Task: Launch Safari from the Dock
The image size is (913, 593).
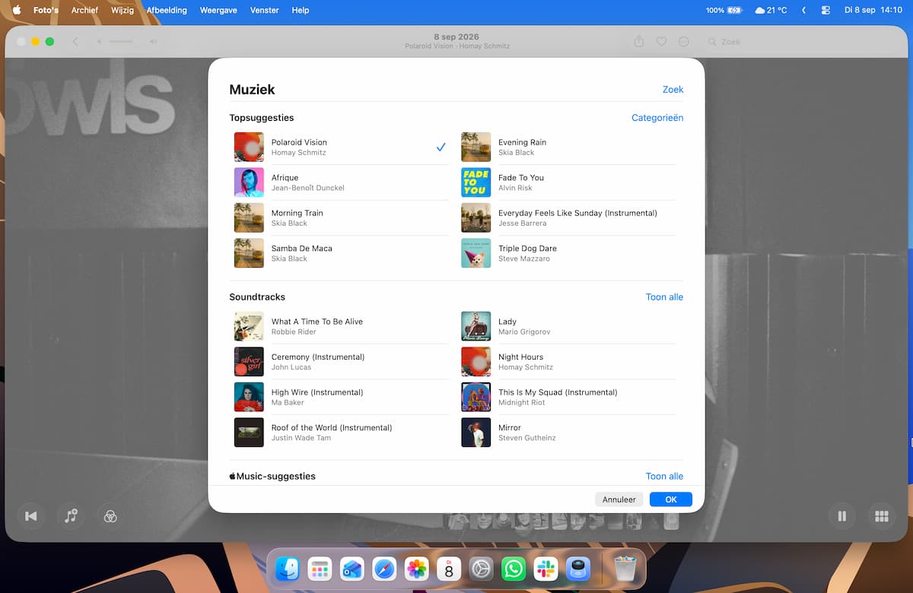Action: click(384, 569)
